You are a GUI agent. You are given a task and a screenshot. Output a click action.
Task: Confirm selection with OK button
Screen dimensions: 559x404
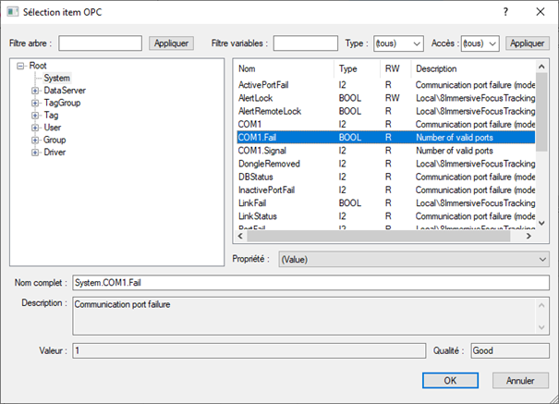[x=449, y=381]
